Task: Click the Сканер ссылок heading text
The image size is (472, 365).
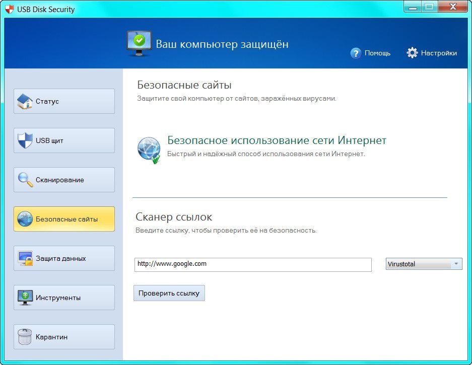Action: (x=174, y=216)
